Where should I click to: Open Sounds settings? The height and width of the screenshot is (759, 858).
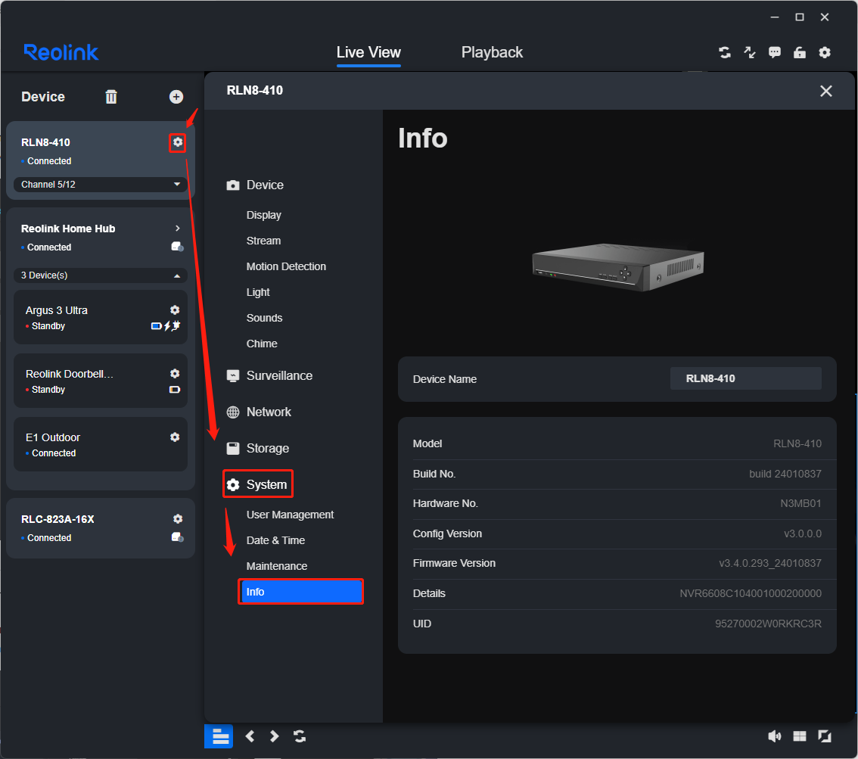coord(264,318)
